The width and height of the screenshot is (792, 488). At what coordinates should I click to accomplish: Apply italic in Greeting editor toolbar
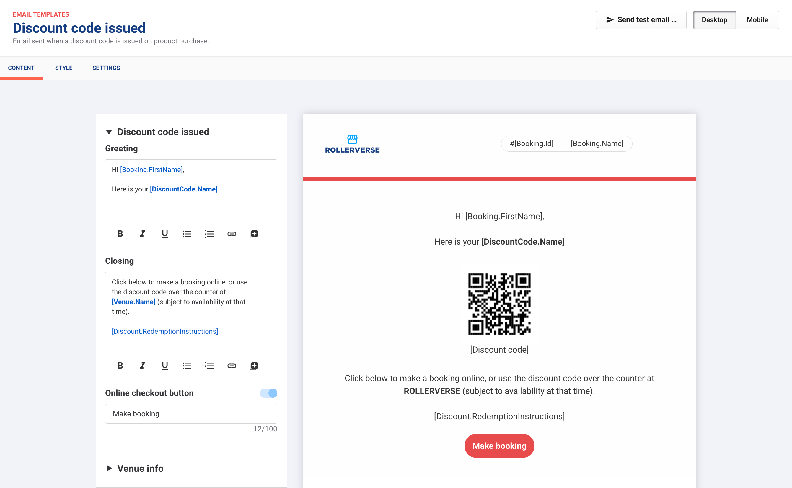142,234
